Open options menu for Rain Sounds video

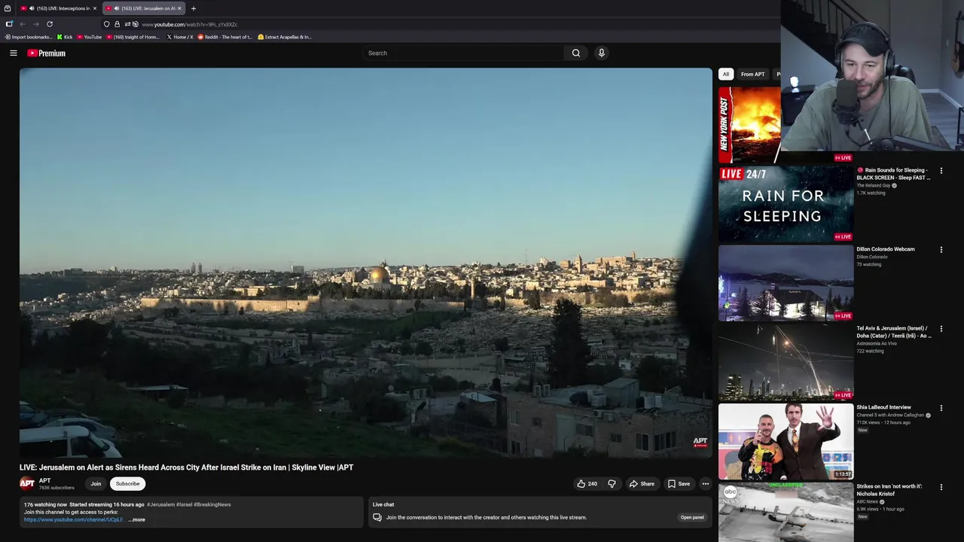pyautogui.click(x=941, y=171)
